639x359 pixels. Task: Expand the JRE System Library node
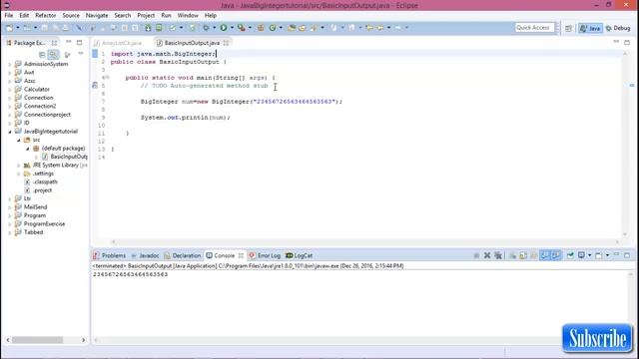[x=19, y=166]
